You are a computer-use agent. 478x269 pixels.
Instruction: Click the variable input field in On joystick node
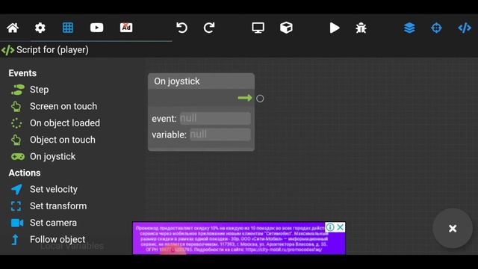click(x=220, y=134)
